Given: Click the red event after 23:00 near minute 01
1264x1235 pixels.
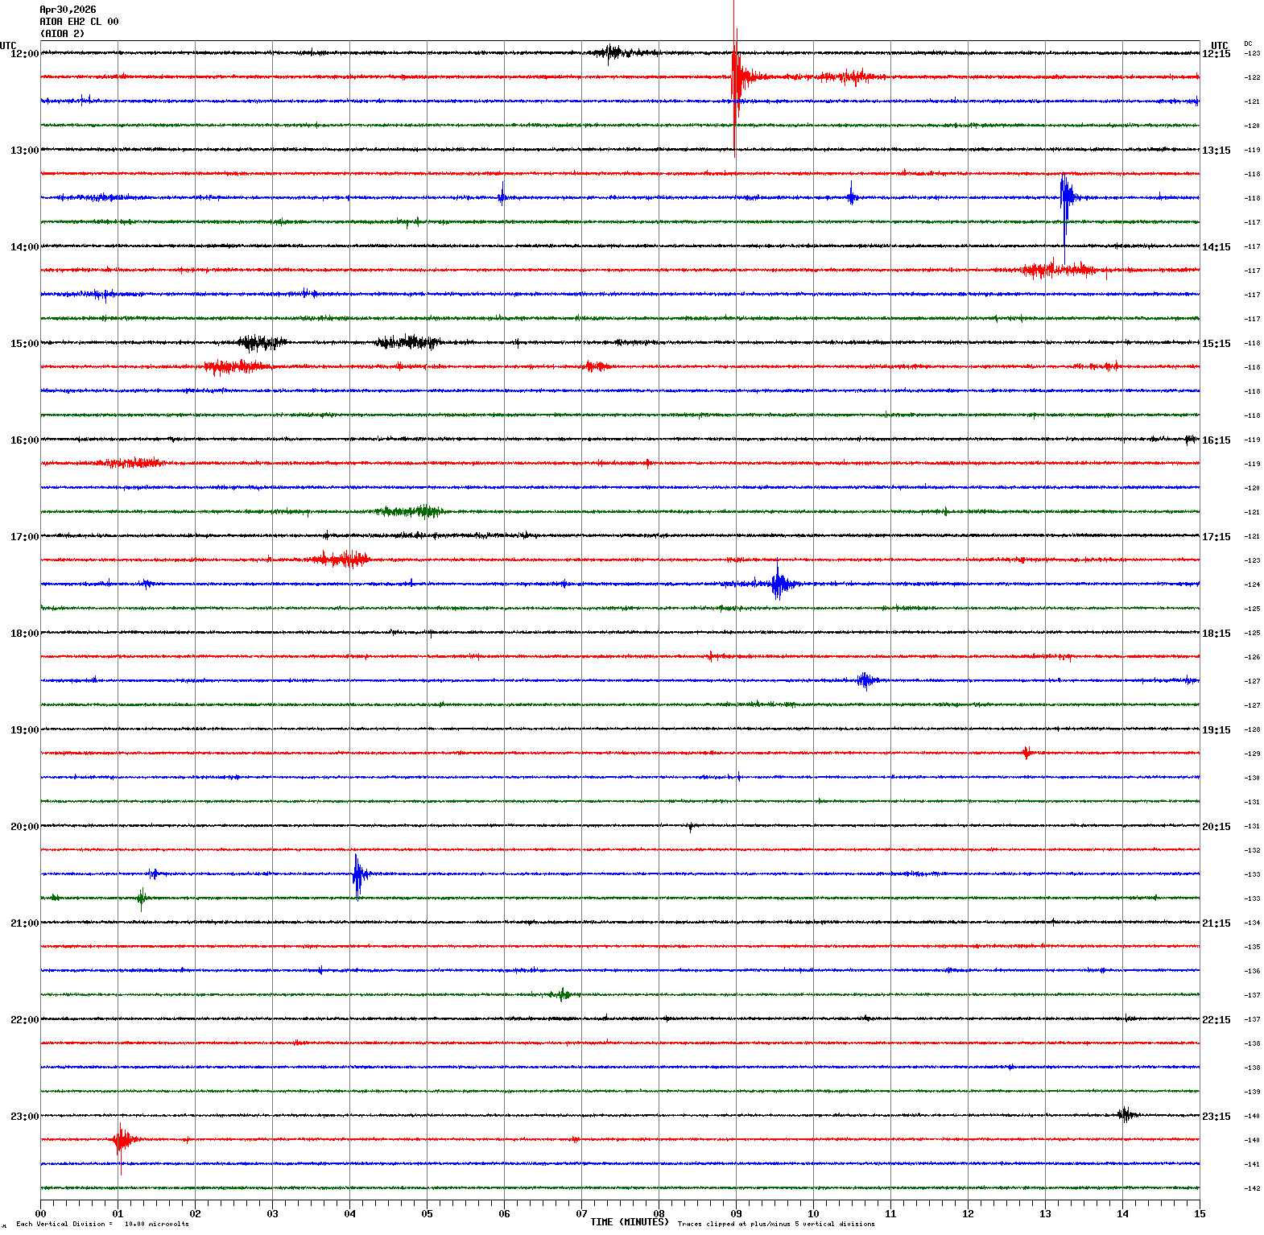Looking at the screenshot, I should (122, 1140).
